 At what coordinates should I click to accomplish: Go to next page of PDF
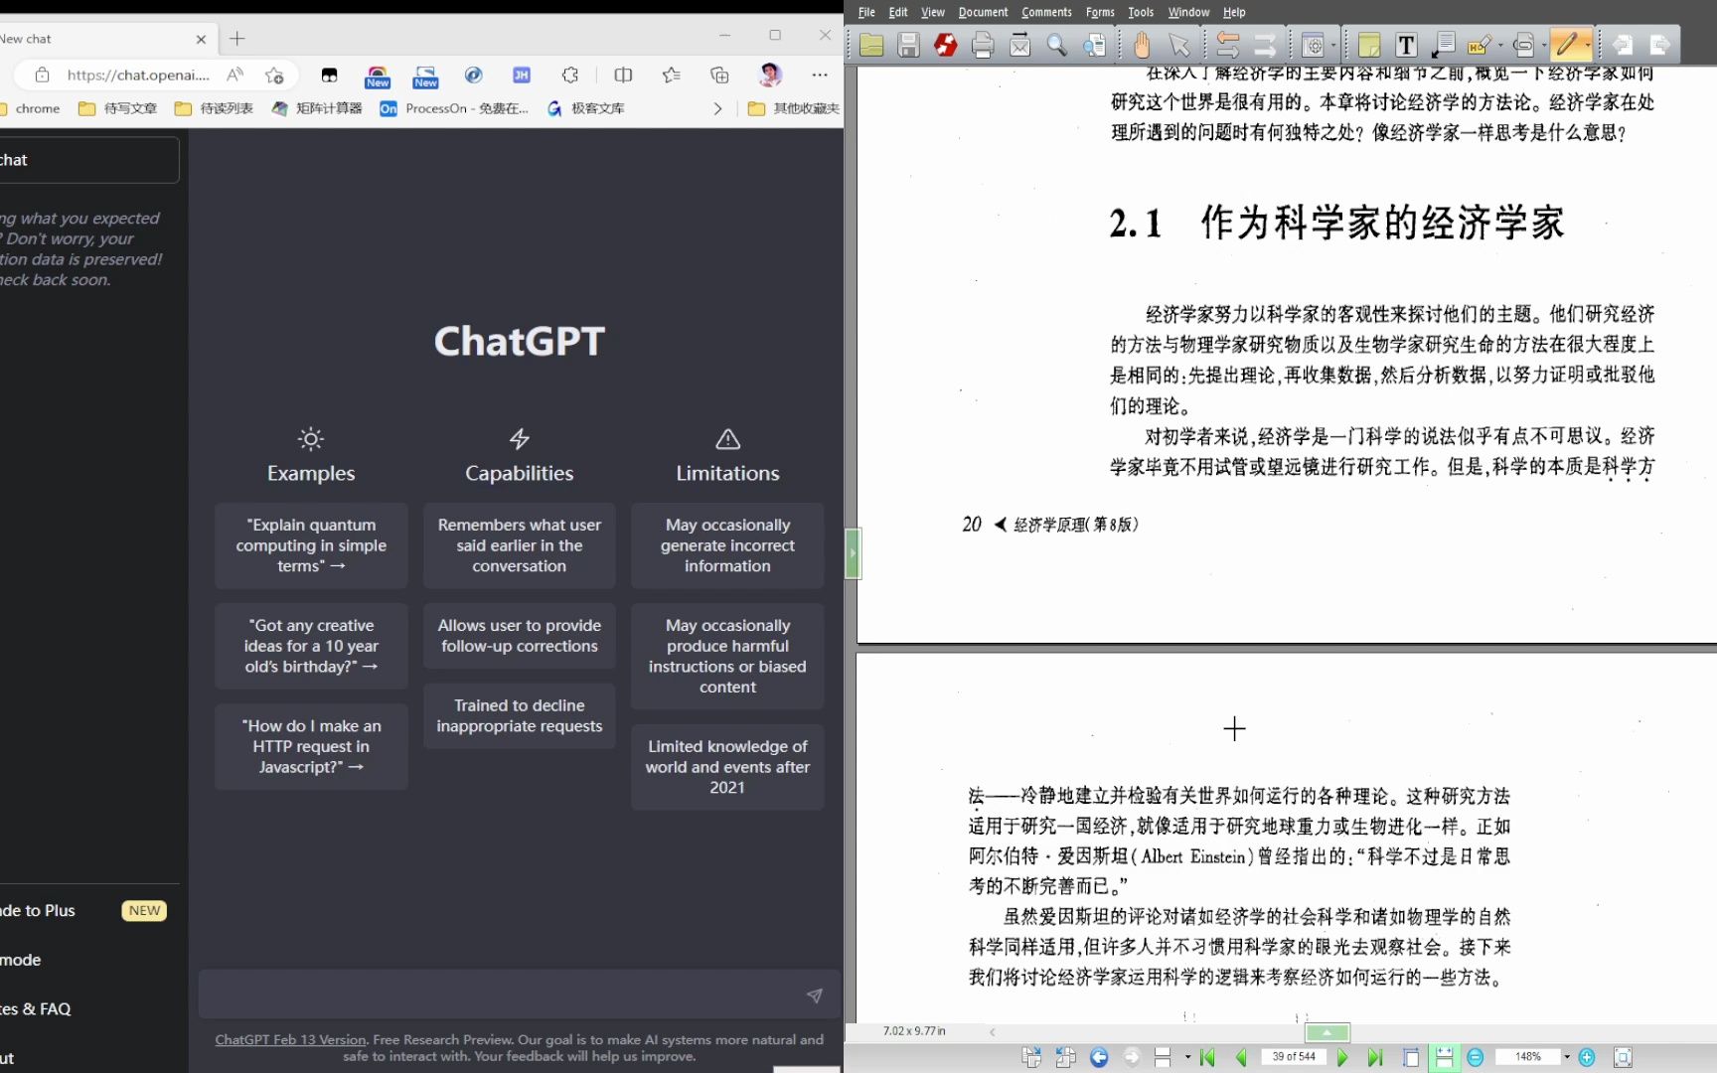(x=1342, y=1057)
